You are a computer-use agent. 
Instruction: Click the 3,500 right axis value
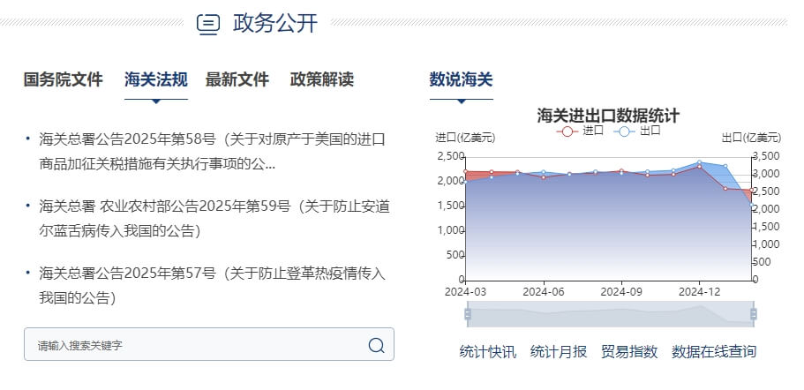click(x=768, y=156)
